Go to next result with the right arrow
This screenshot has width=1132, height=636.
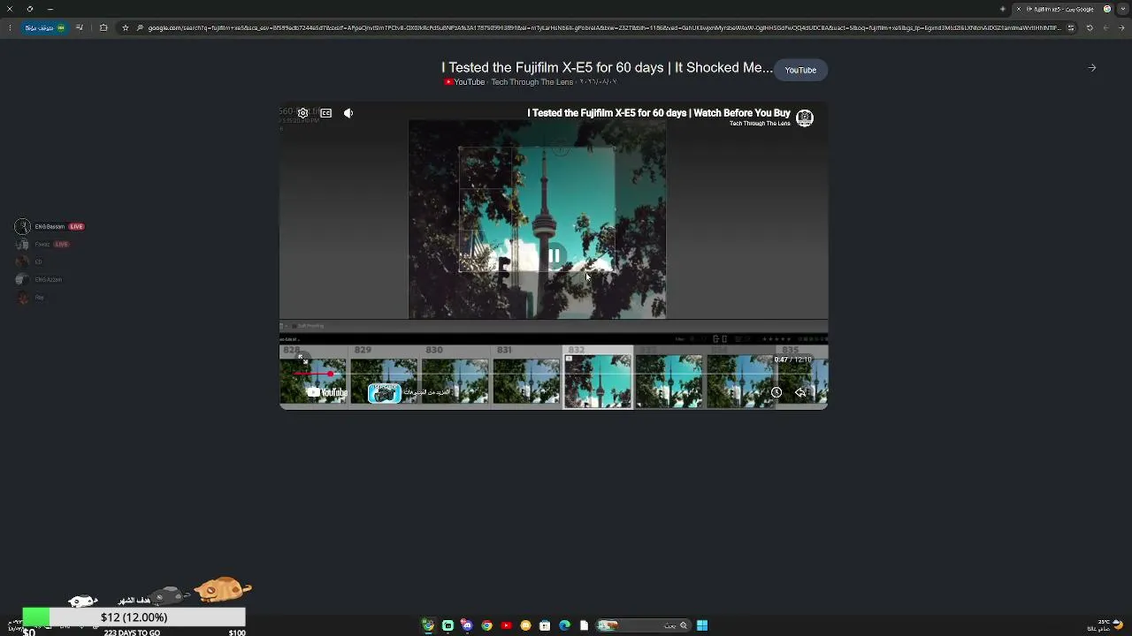(1092, 67)
